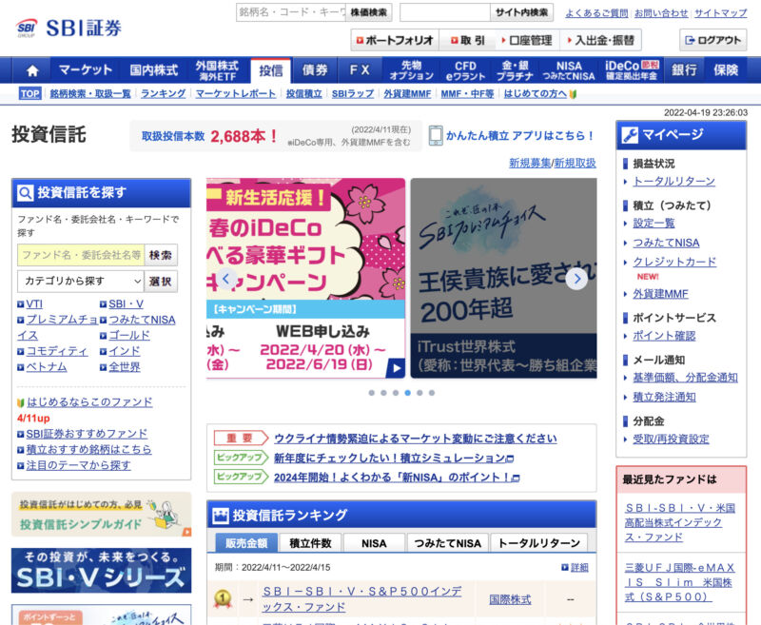Viewport: 761px width, 625px height.
Task: Open the 設定一覧 link under 積立
Action: click(654, 224)
